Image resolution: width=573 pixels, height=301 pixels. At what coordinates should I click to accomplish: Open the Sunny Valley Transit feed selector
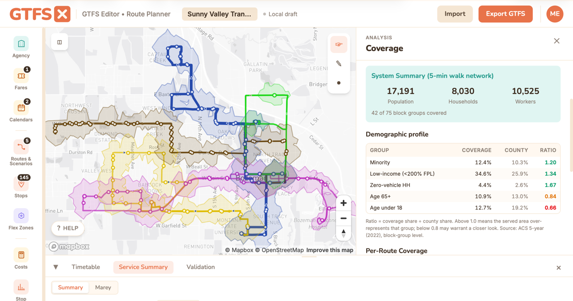(x=219, y=14)
